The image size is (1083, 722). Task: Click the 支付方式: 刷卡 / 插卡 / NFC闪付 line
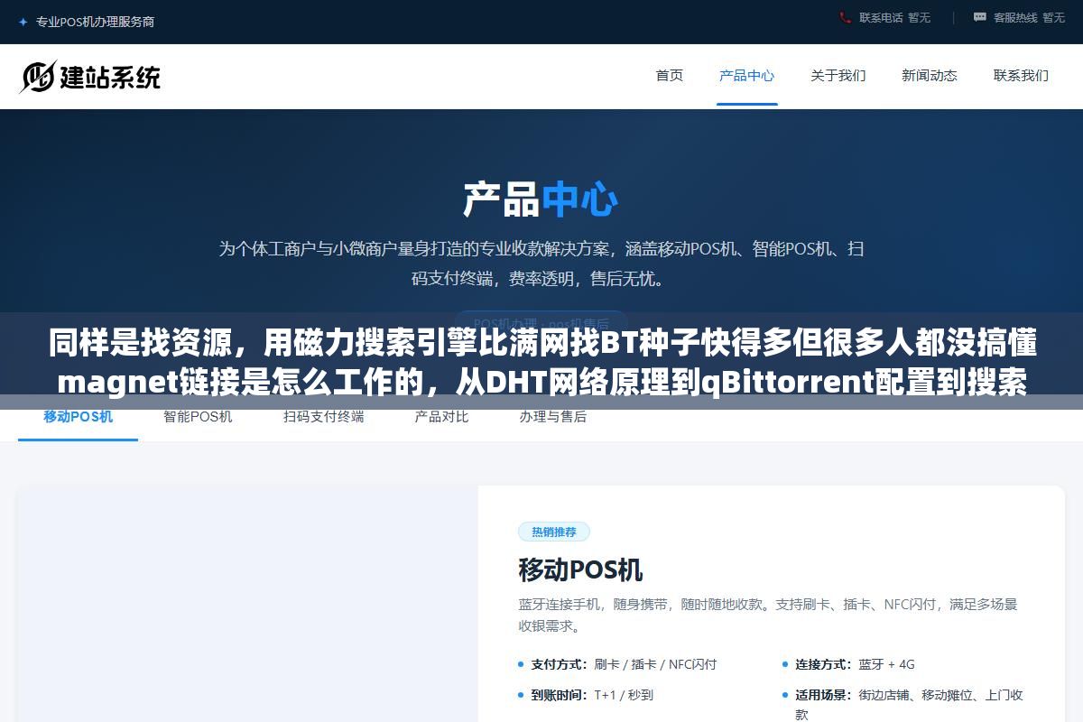pos(624,664)
